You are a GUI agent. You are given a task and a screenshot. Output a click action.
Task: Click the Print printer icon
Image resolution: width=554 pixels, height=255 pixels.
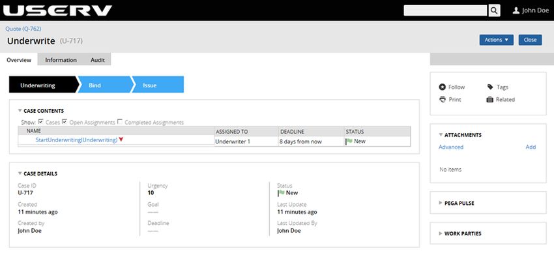pos(443,99)
